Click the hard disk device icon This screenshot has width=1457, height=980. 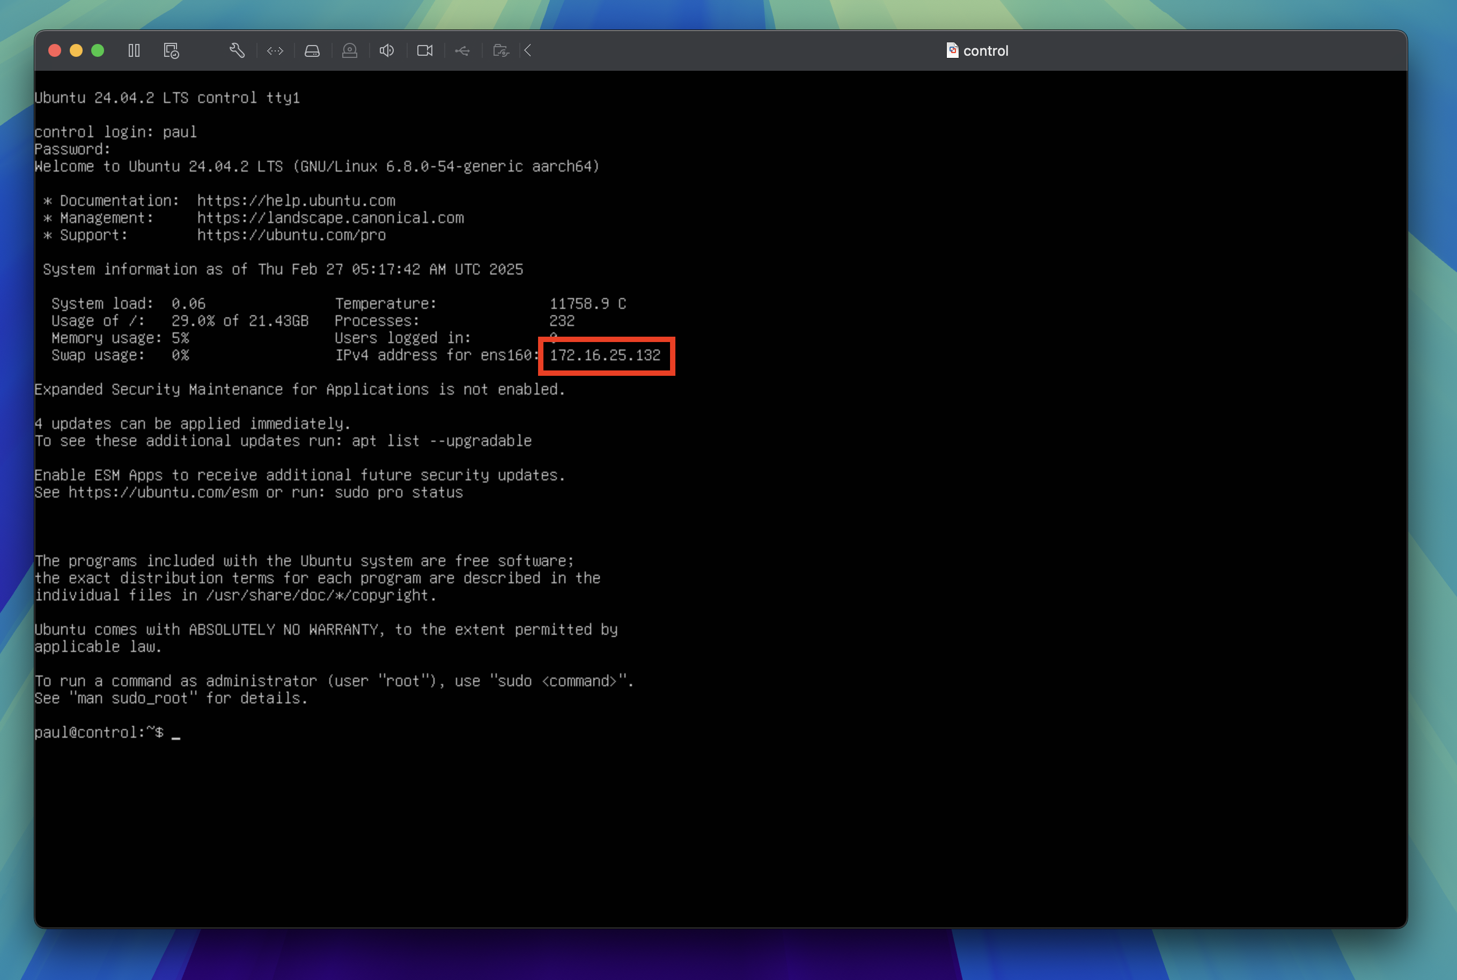312,50
